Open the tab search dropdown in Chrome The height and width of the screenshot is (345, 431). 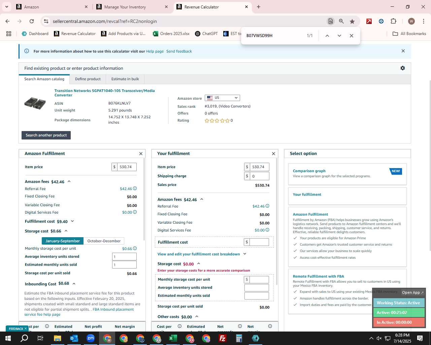(6, 7)
